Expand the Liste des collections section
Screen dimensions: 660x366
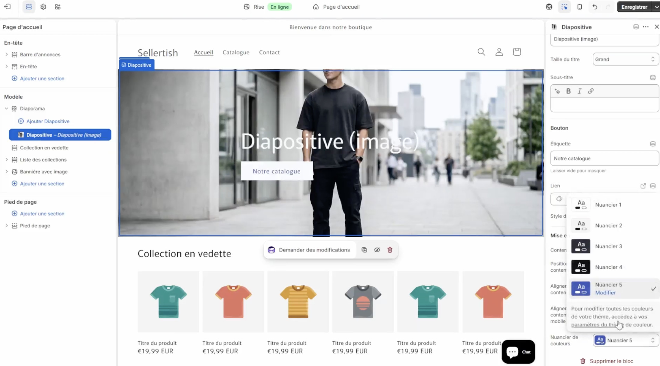click(7, 160)
